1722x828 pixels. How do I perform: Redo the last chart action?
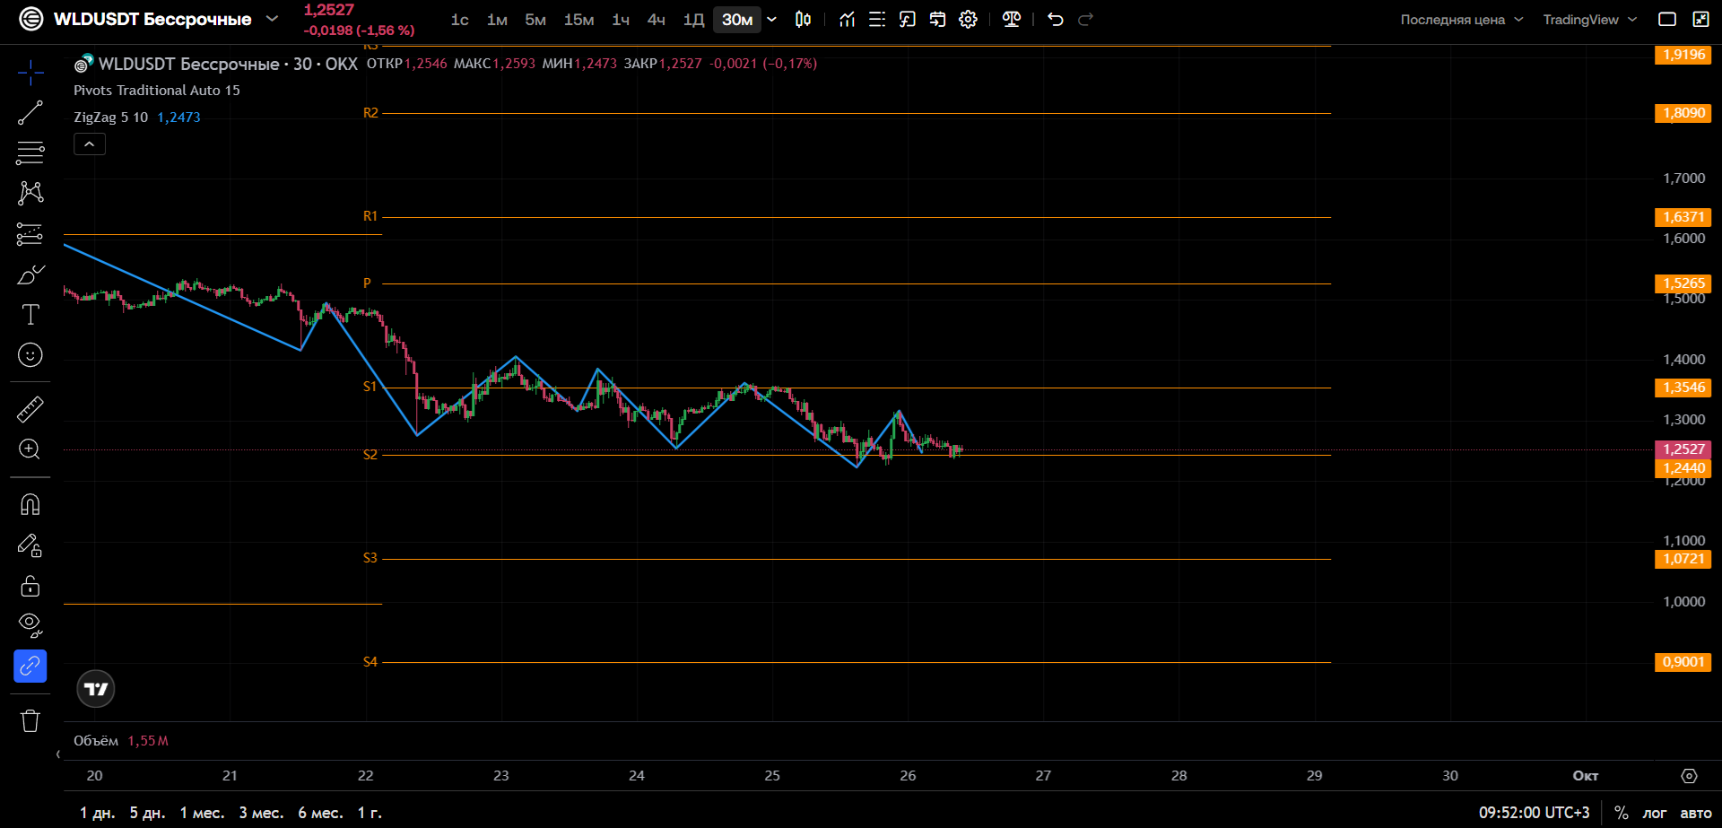[1086, 20]
